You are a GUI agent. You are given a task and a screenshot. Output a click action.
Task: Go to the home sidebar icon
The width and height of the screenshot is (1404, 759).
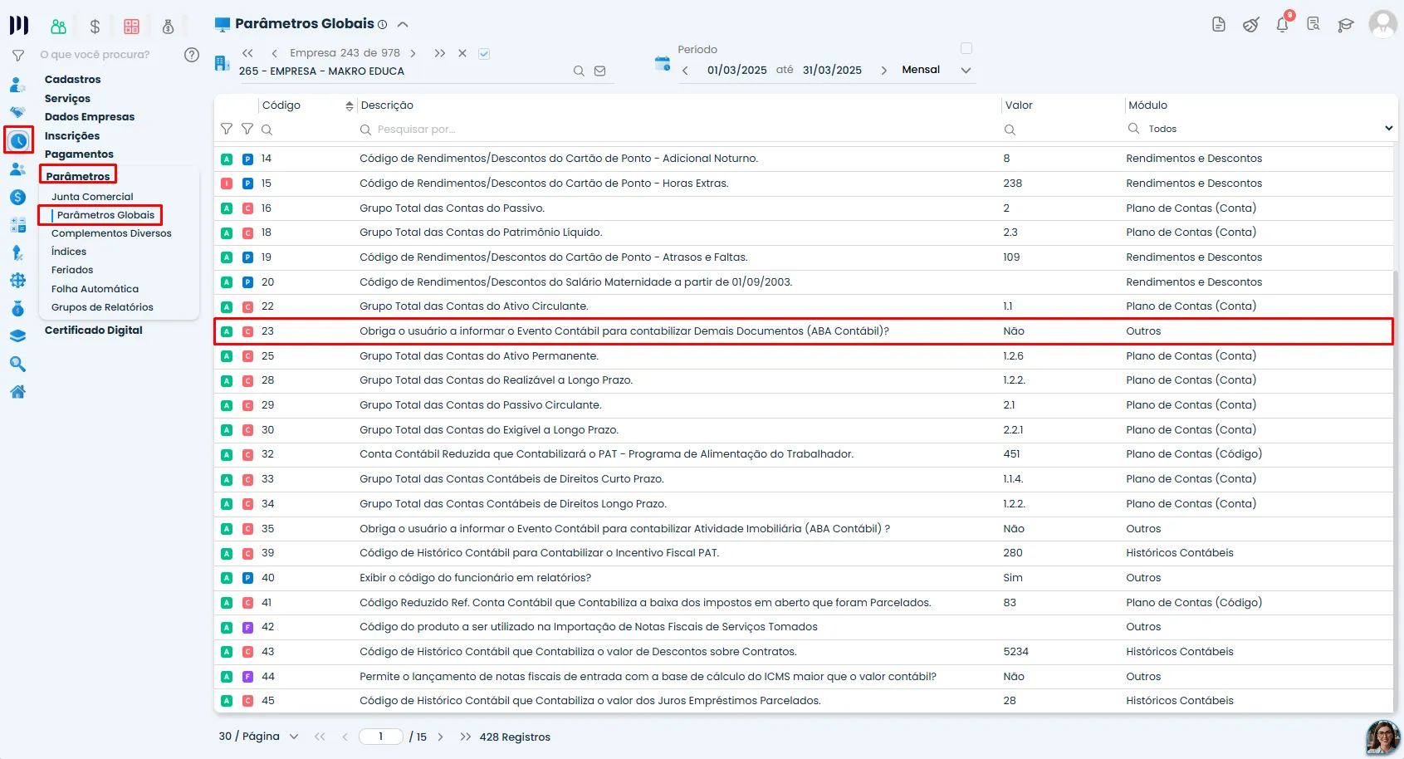[x=17, y=392]
